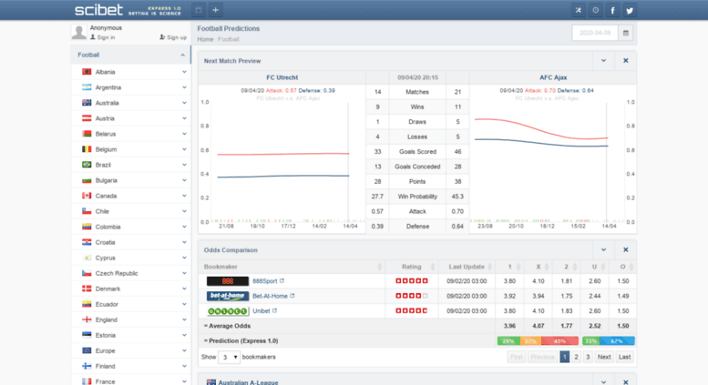Viewport: 708px width, 385px height.
Task: Open the Twitter icon in header
Action: [x=630, y=10]
